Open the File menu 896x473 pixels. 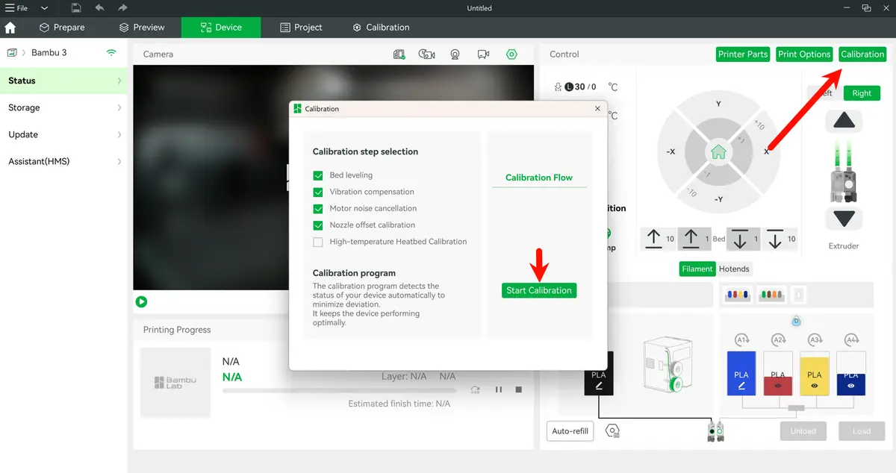tap(16, 8)
